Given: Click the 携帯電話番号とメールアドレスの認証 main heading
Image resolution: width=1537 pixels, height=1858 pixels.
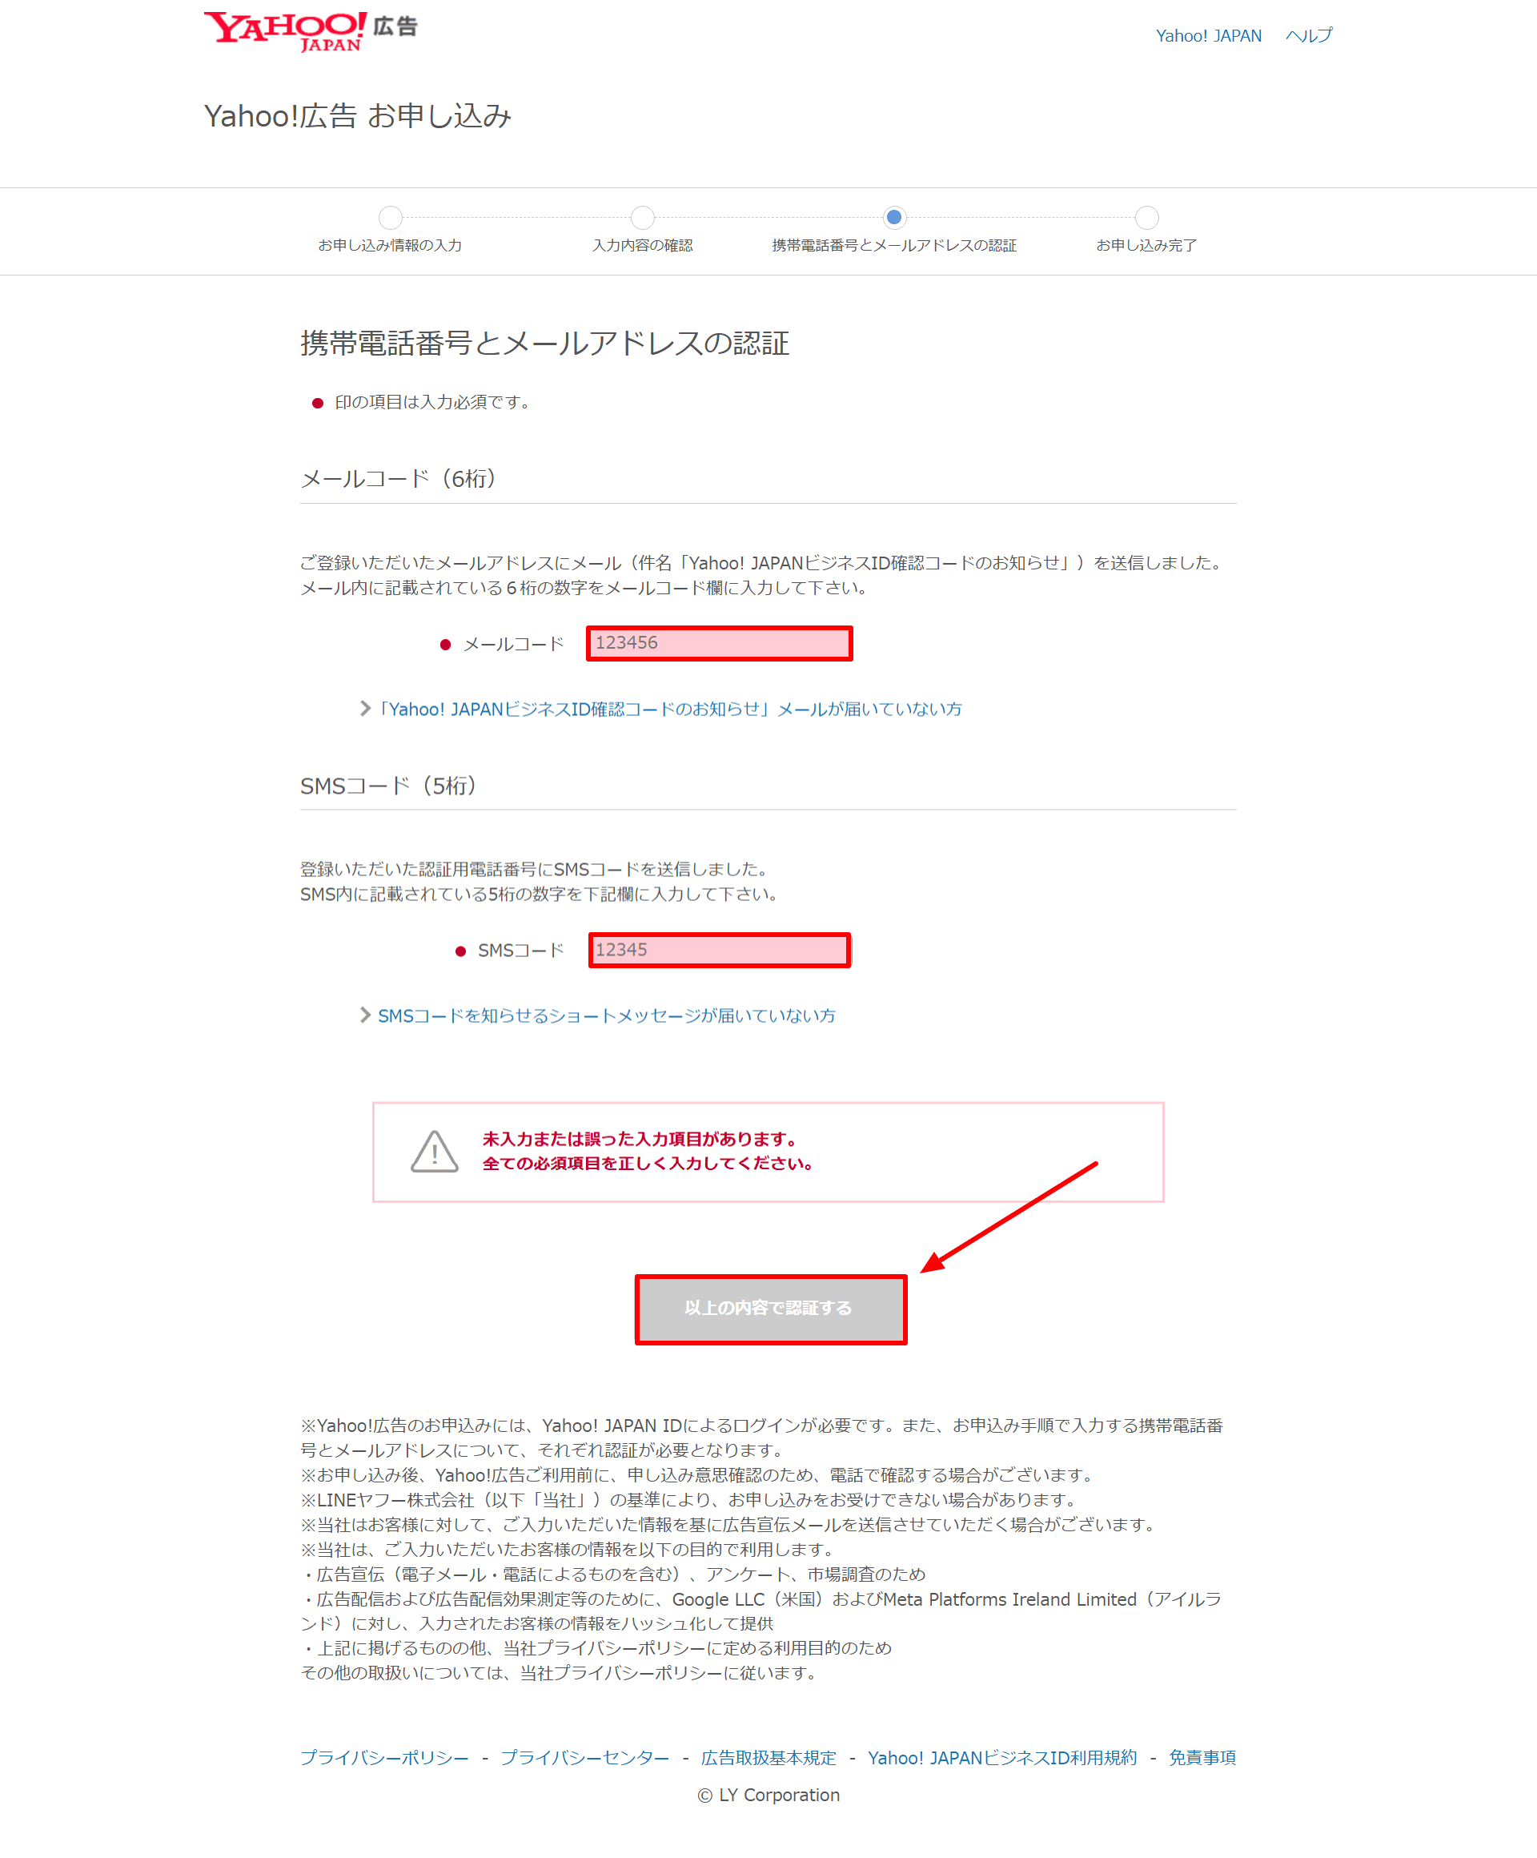Looking at the screenshot, I should click(545, 344).
